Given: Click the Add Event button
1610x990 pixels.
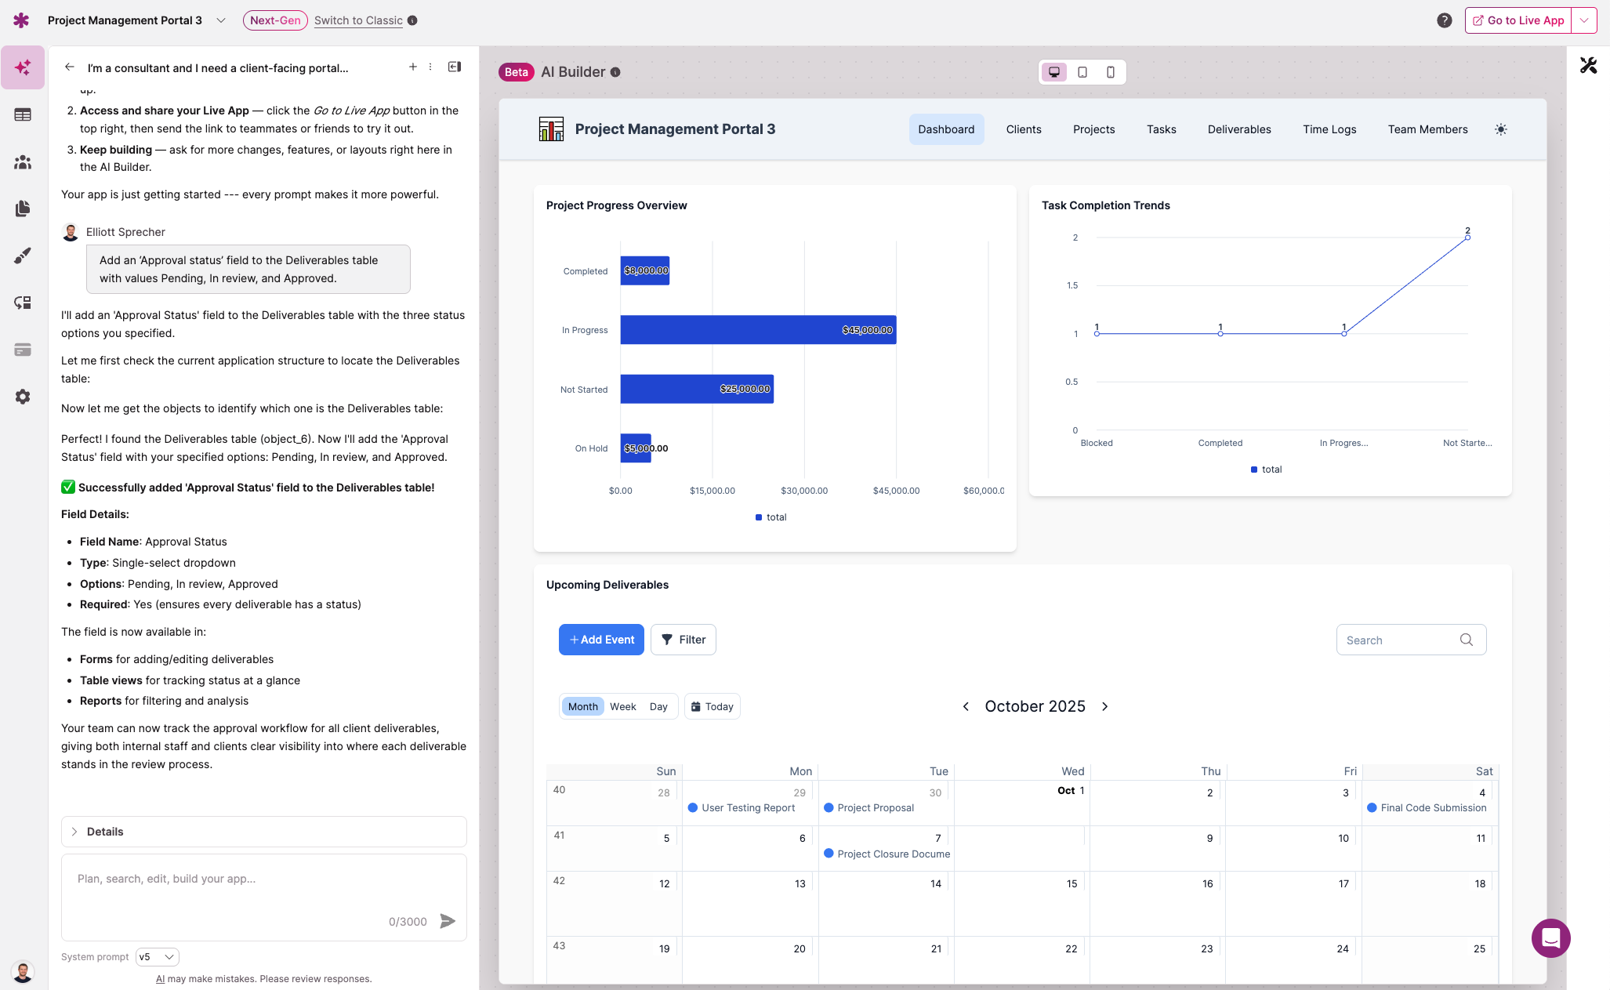Looking at the screenshot, I should 601,640.
